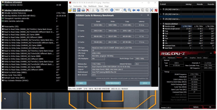Open the Súgó menu
The image size is (217, 110).
click(x=107, y=6)
